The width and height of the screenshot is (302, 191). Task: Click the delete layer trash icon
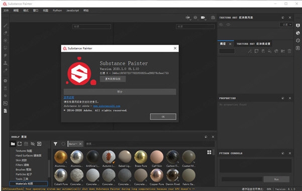tap(289, 51)
